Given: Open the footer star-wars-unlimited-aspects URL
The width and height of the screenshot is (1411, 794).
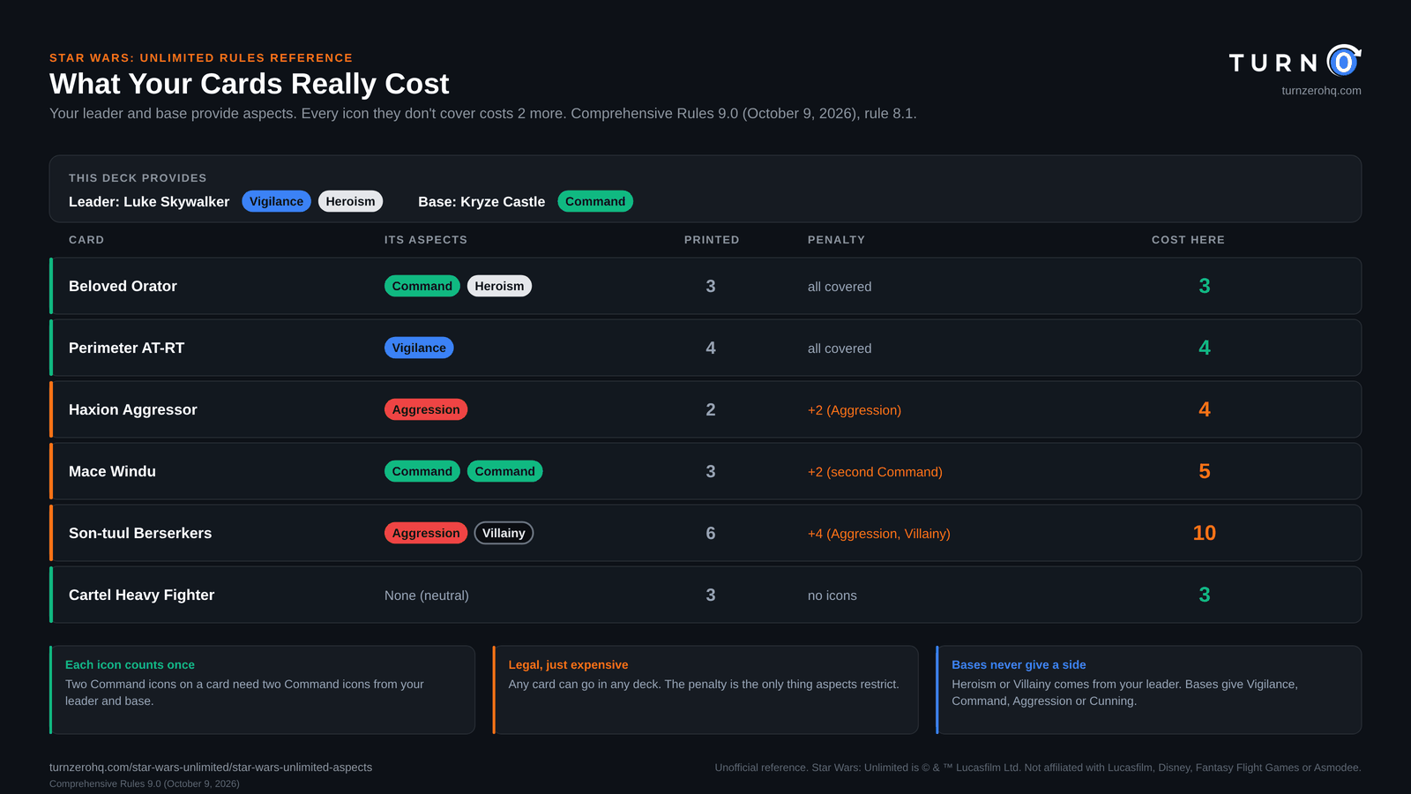Looking at the screenshot, I should click(x=211, y=768).
